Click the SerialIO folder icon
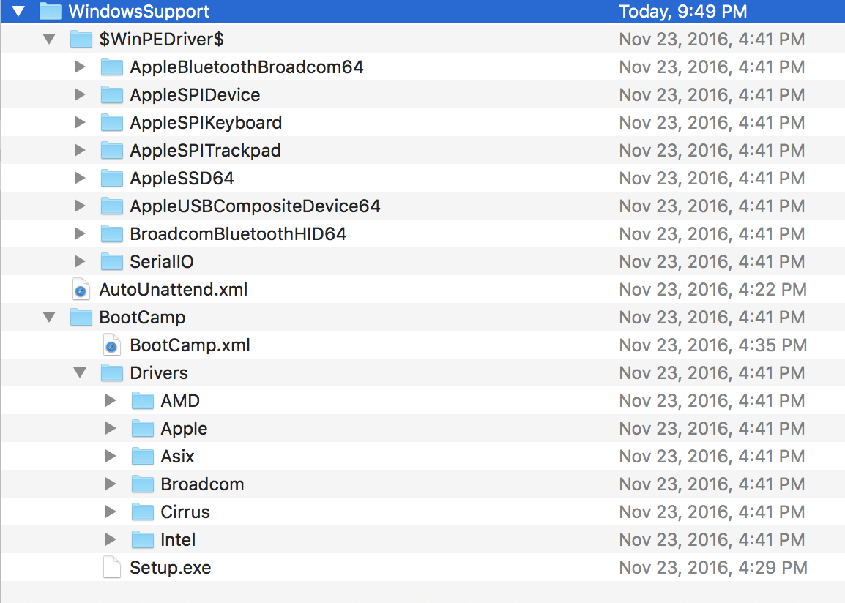Viewport: 845px width, 603px height. pos(112,262)
